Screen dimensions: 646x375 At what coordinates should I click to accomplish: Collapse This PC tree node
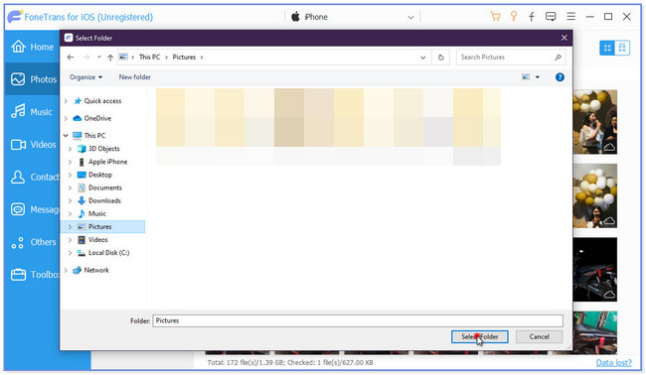[66, 135]
